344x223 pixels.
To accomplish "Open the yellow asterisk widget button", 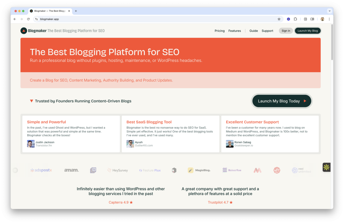I will 326,167.
